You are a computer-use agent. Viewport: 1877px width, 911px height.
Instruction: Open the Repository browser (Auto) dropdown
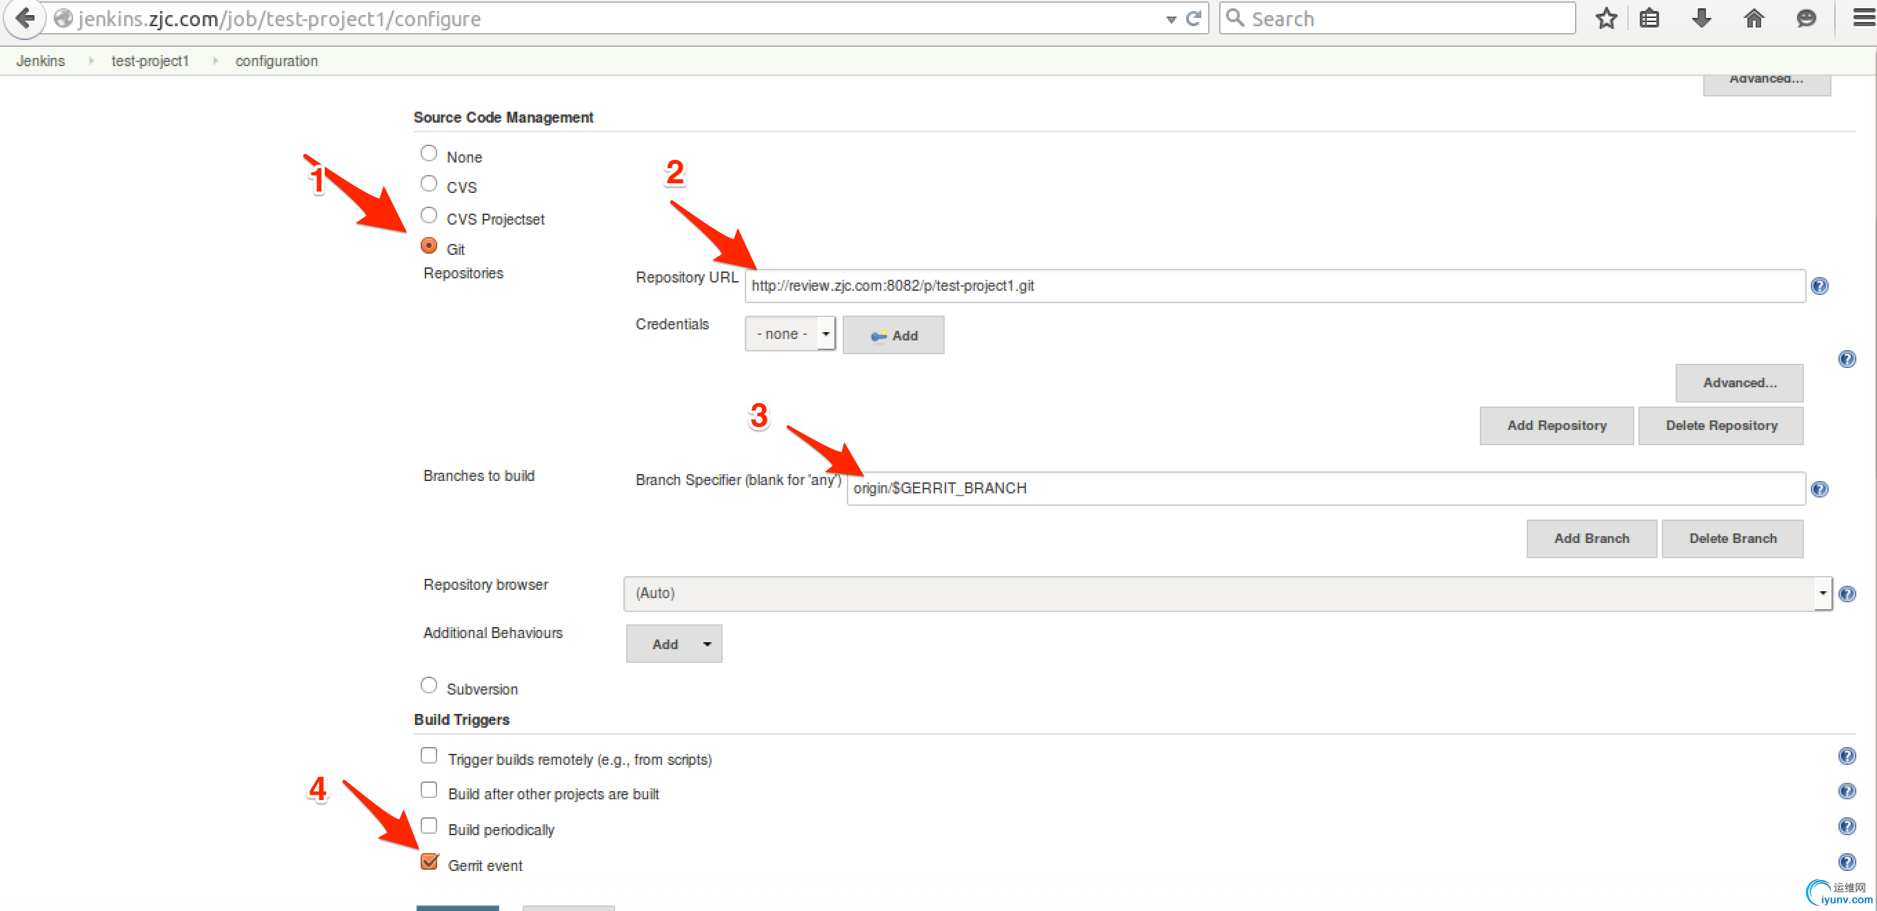1227,593
